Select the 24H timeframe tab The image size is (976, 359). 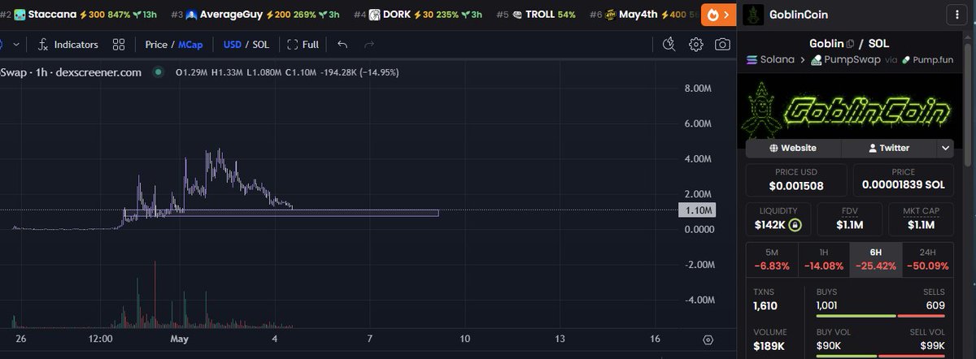coord(926,260)
